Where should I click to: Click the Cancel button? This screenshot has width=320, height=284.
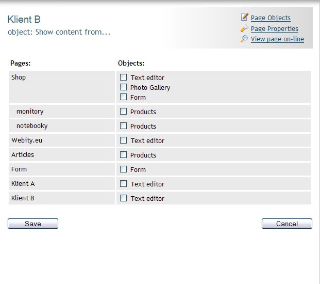[x=287, y=224]
